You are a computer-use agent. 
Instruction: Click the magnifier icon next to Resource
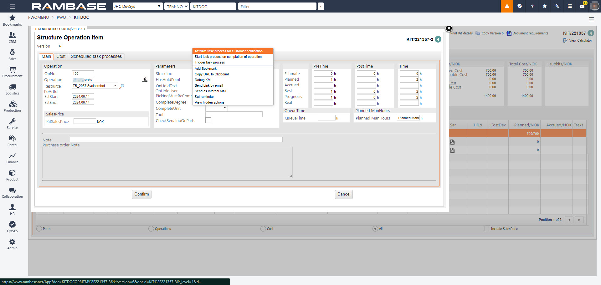[122, 86]
